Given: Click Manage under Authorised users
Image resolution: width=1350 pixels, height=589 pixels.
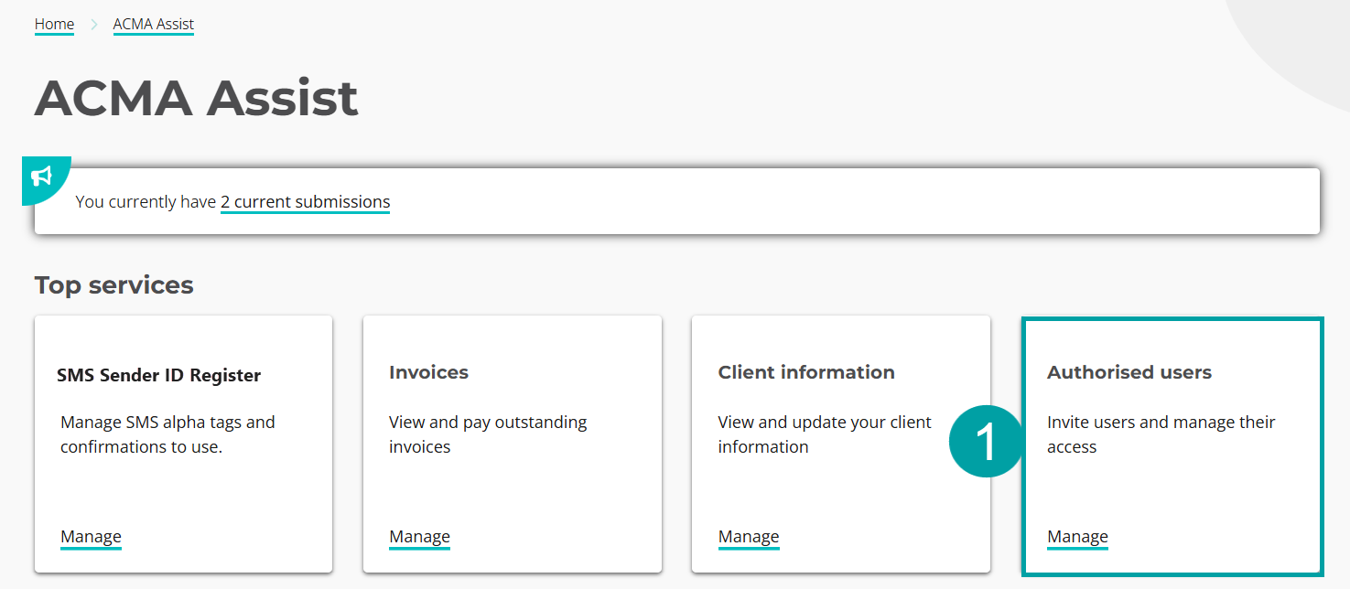Looking at the screenshot, I should 1077,537.
